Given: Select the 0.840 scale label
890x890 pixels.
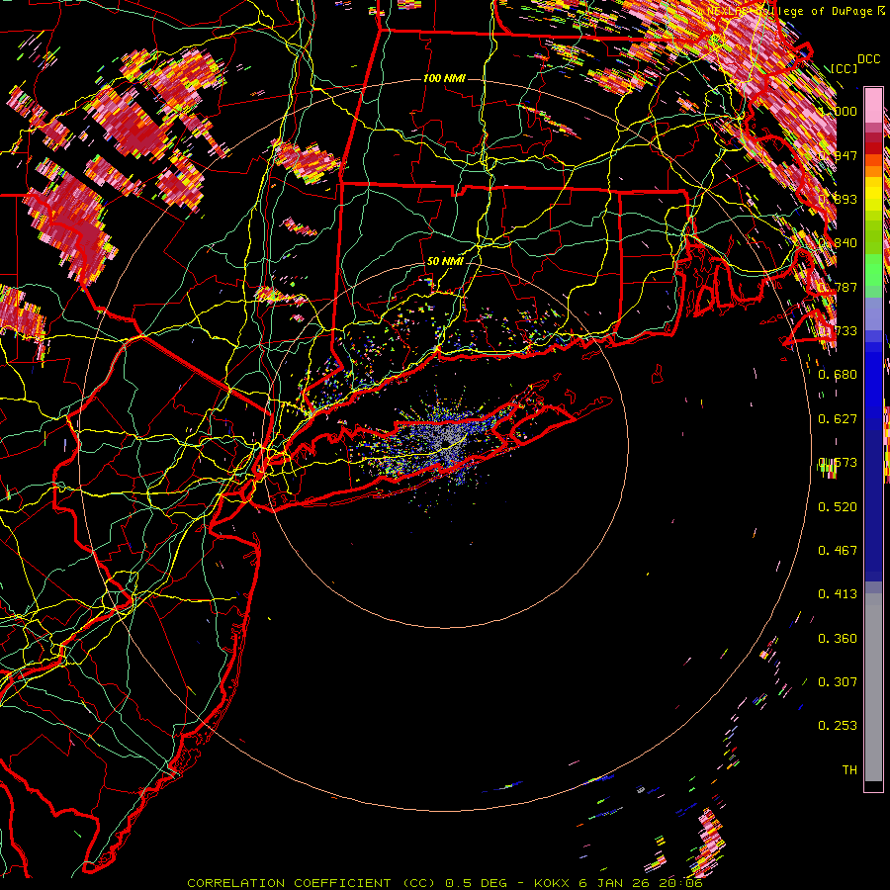Looking at the screenshot, I should (838, 243).
